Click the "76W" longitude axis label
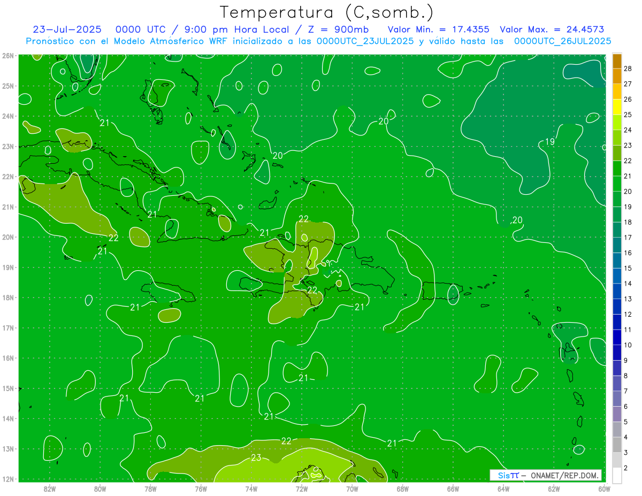This screenshot has height=496, width=642. tap(201, 489)
